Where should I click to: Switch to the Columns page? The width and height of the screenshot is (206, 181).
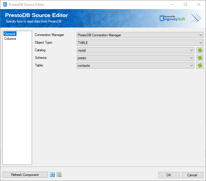pos(10,39)
